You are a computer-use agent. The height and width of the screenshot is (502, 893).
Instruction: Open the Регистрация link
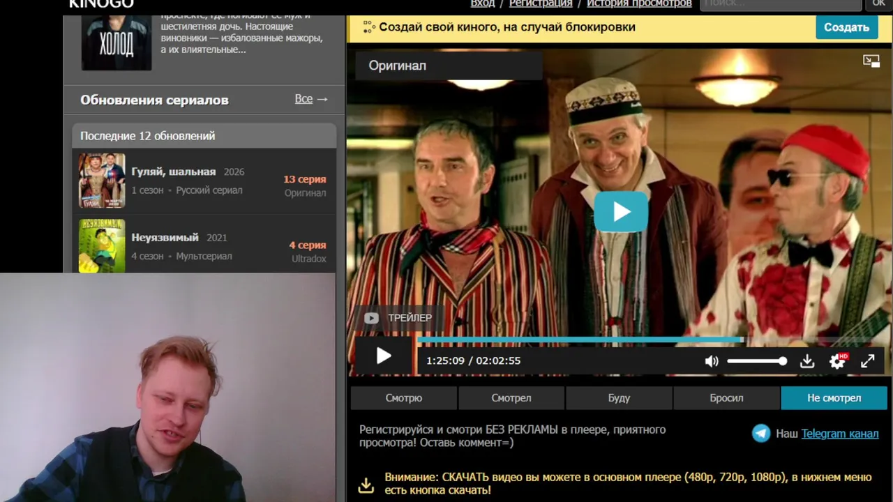541,3
